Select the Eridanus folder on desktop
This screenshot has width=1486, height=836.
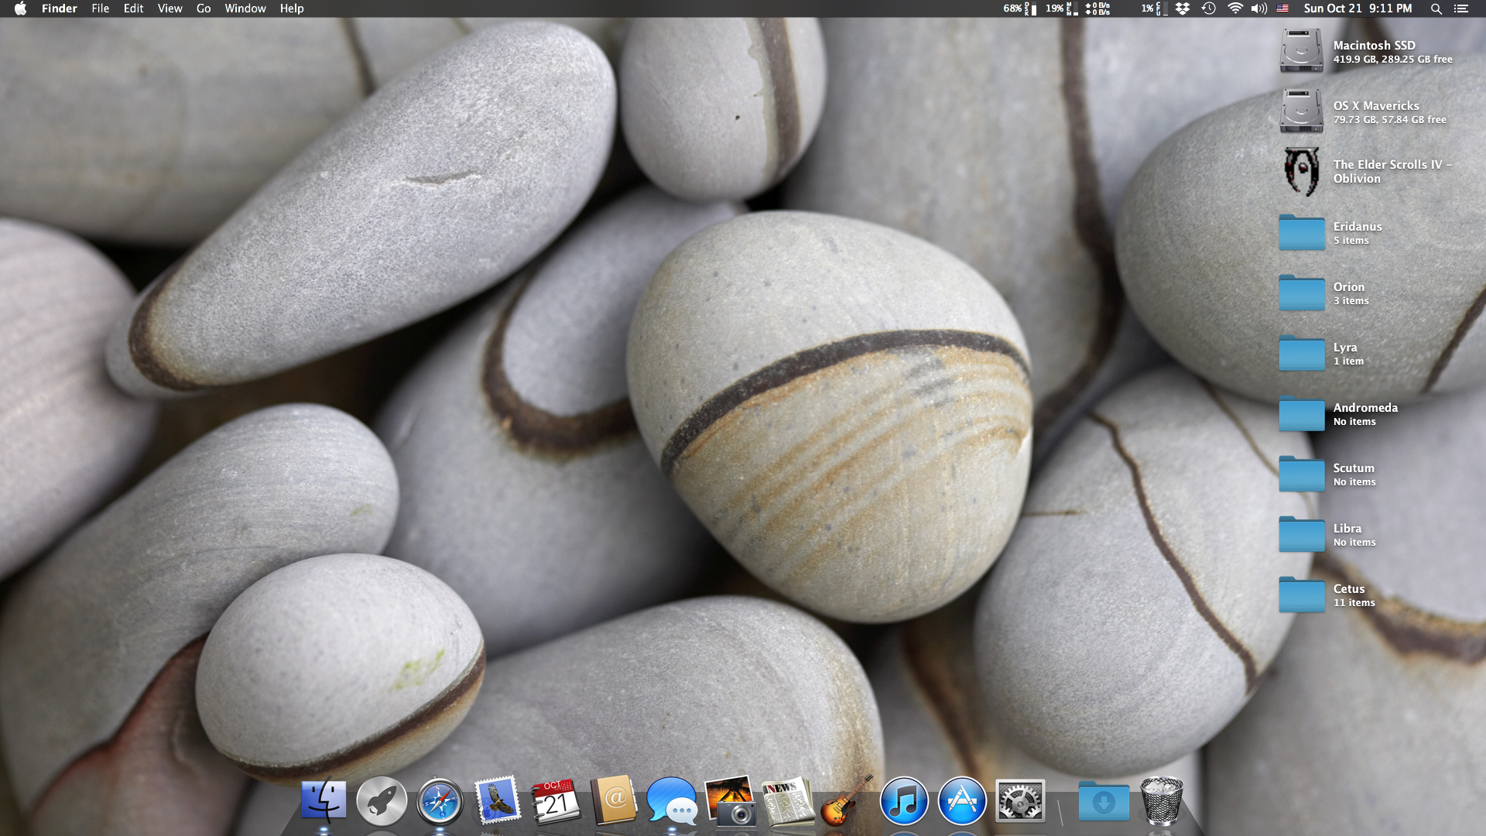click(1301, 232)
